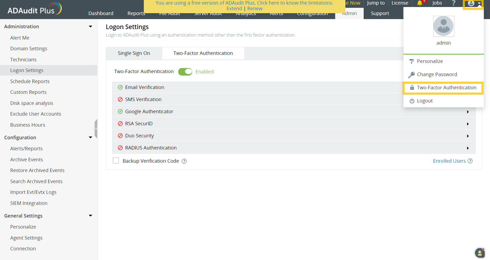Click the Two-Factor Authentication lock icon
490x260 pixels.
coord(412,88)
